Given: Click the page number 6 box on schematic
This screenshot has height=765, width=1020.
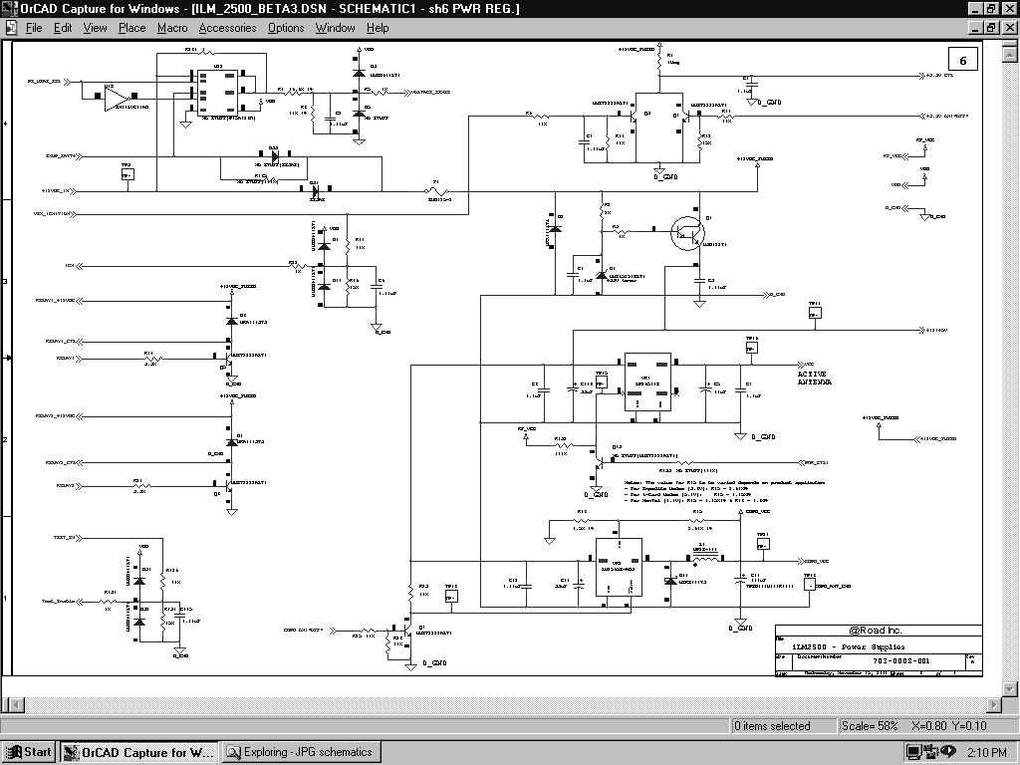Looking at the screenshot, I should [962, 61].
